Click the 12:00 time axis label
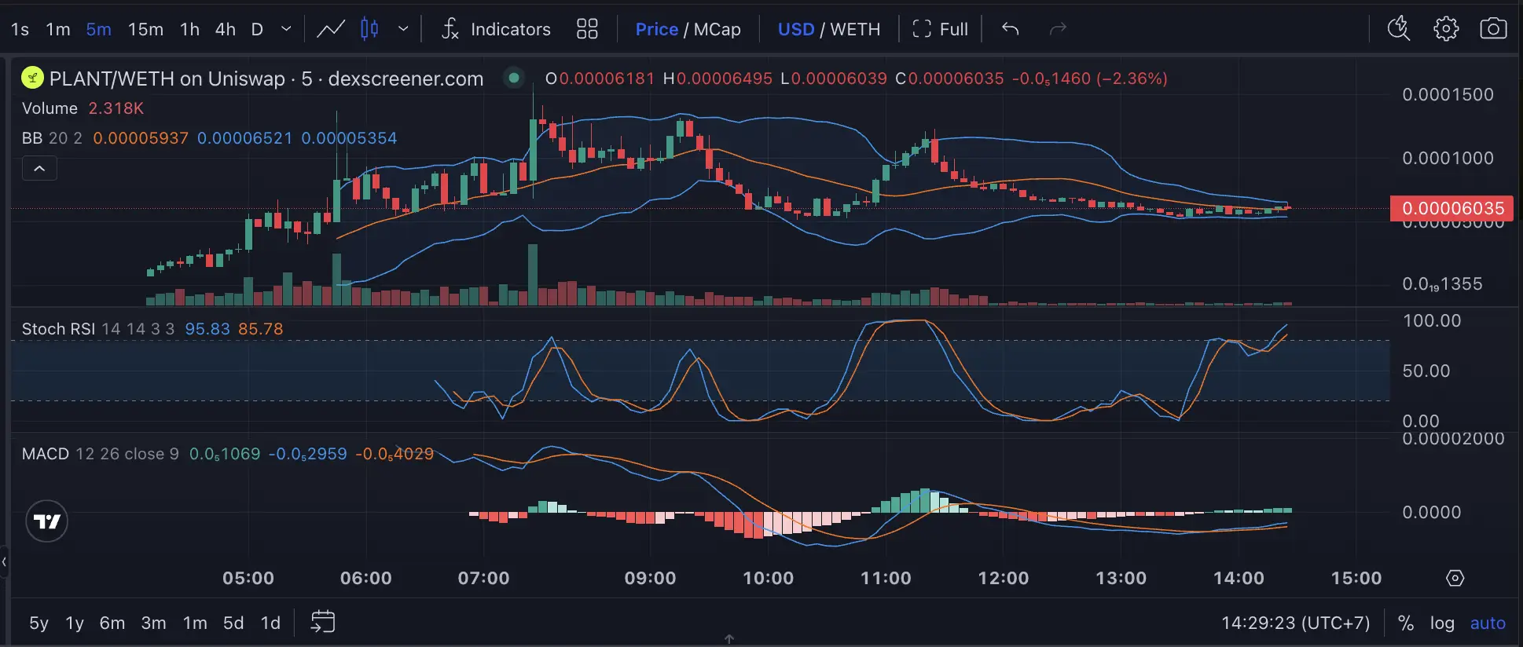 pos(1004,578)
